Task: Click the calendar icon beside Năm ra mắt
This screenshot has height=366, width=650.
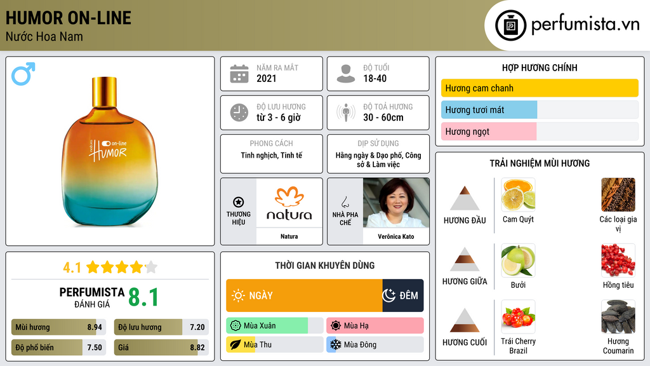Action: click(x=239, y=74)
